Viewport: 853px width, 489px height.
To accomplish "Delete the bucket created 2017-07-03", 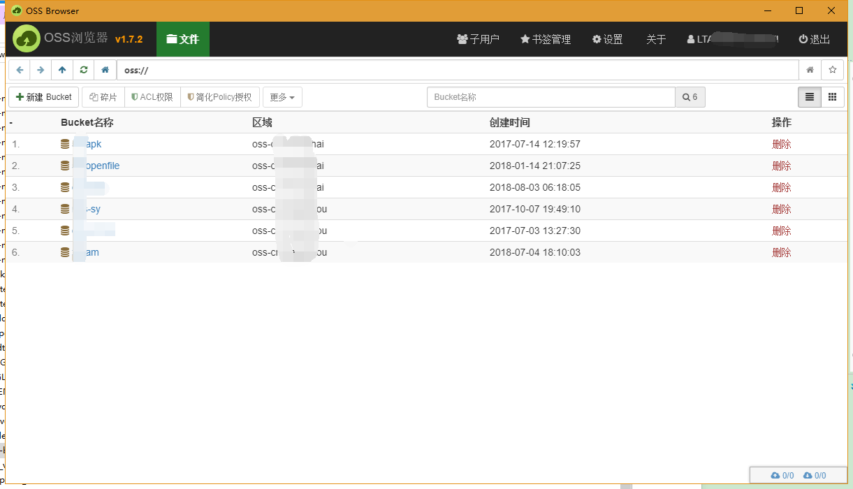I will [781, 231].
